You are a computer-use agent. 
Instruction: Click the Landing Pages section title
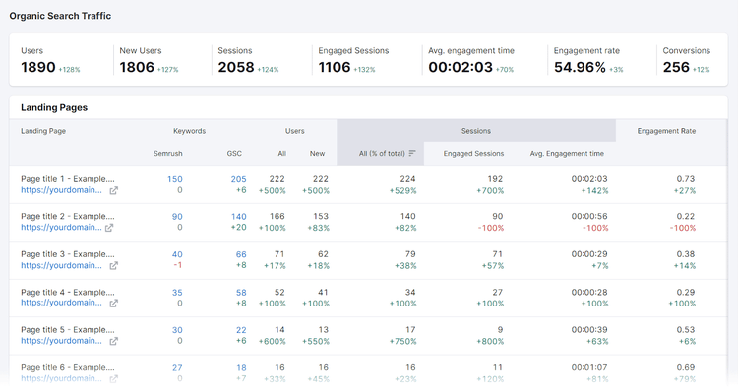point(54,107)
